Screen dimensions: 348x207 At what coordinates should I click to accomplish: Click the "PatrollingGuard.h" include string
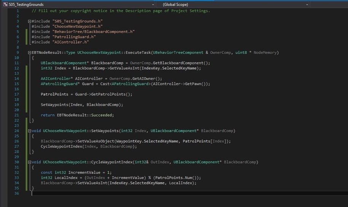click(x=74, y=37)
